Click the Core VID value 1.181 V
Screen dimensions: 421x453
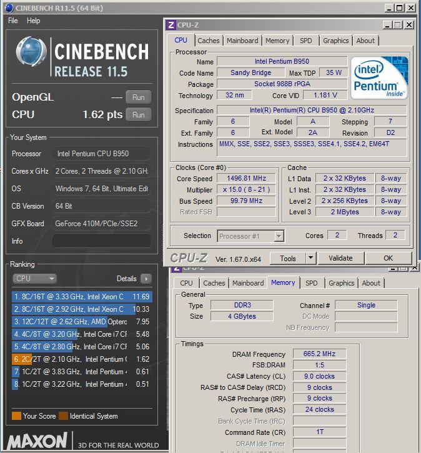[325, 96]
